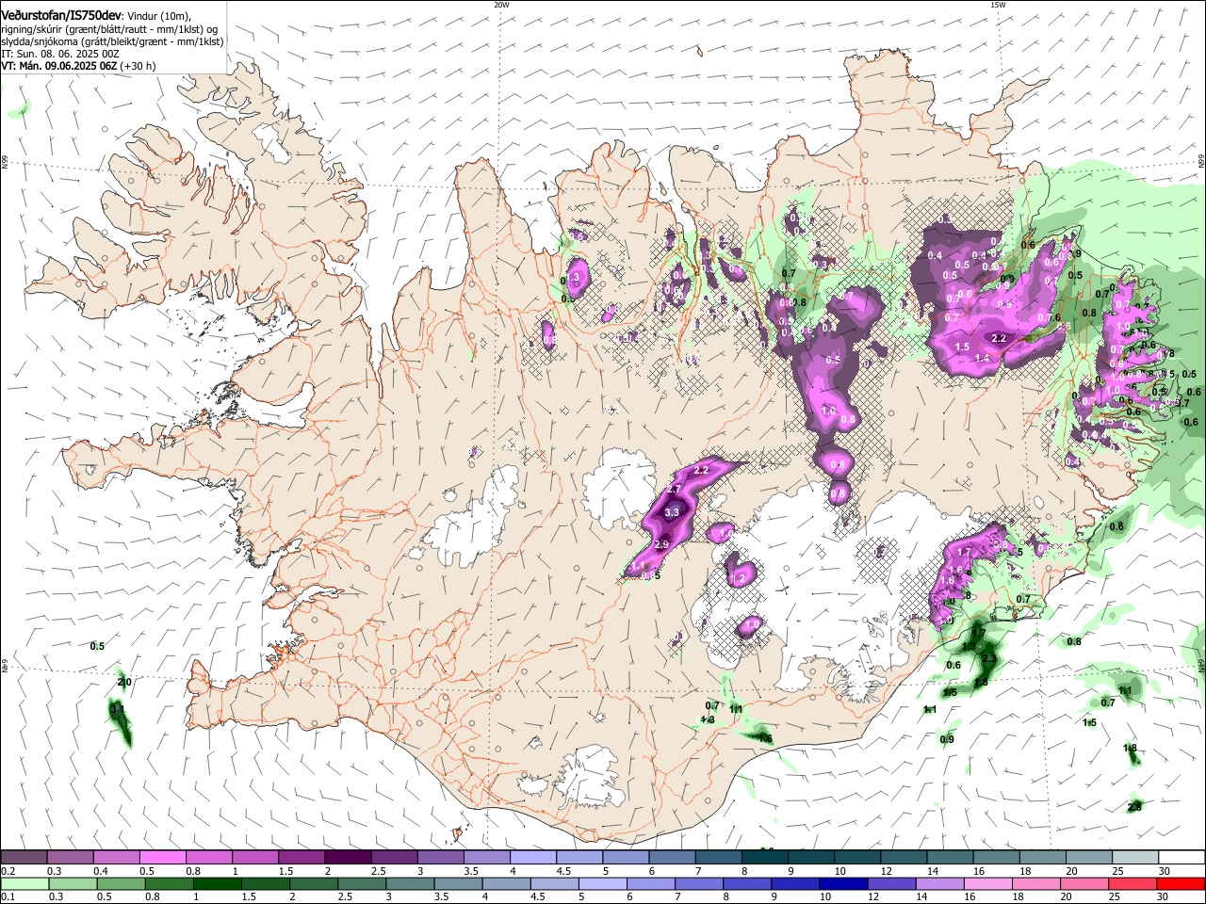Select rain scale swatch 1–1.5 darkest green
Screen dimensions: 1206x904
tap(217, 884)
